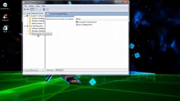Click the blue Help toolbar icon
This screenshot has width=180, height=101.
[x=44, y=10]
